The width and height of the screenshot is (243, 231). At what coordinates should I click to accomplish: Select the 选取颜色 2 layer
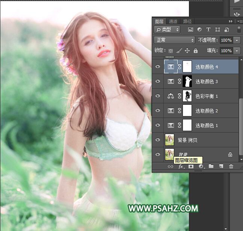pos(207,110)
